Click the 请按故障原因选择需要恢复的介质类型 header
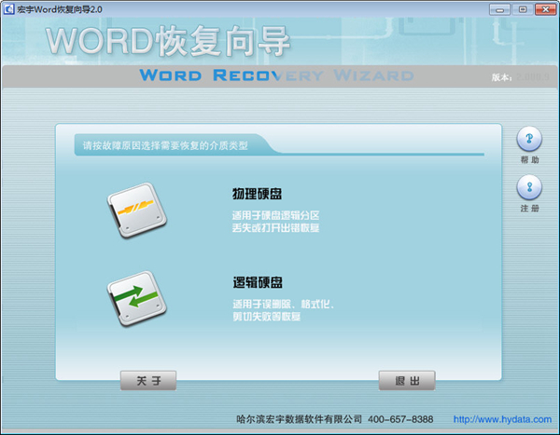Image resolution: width=560 pixels, height=435 pixels. (165, 145)
